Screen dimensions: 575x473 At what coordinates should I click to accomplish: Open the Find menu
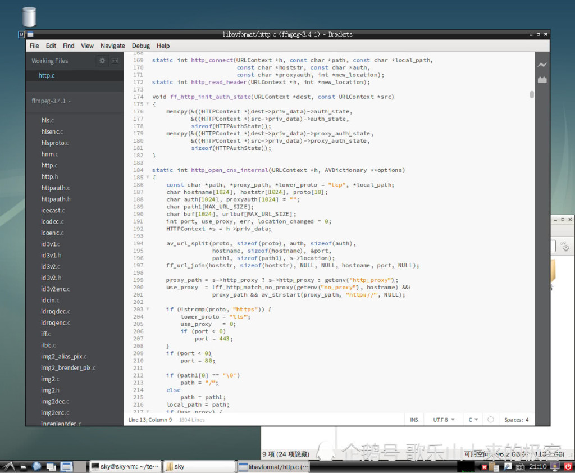click(69, 46)
